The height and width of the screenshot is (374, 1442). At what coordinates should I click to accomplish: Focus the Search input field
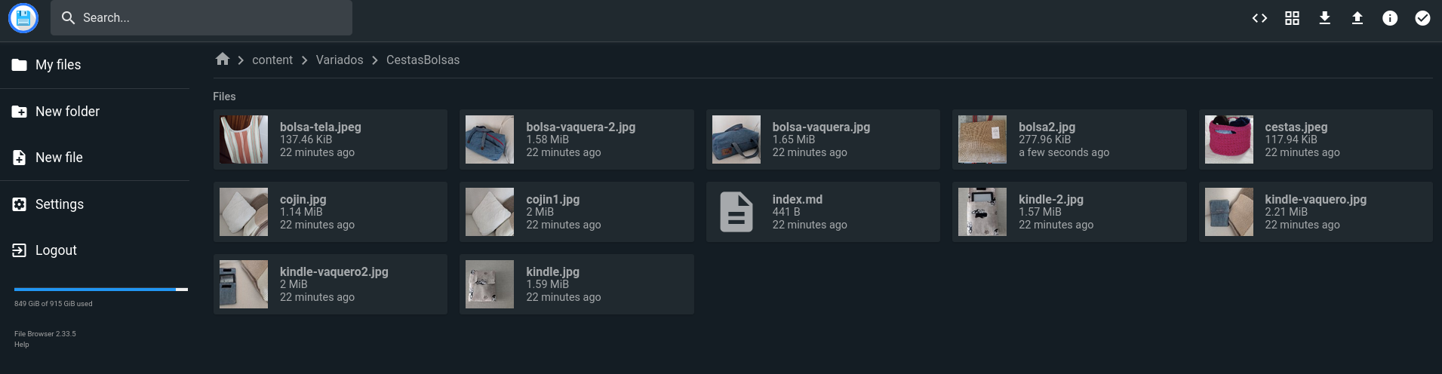[201, 17]
